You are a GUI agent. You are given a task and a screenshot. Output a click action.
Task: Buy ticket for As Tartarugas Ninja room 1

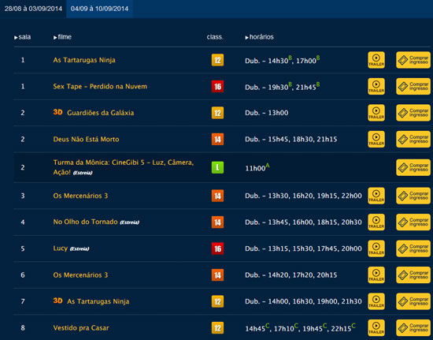[413, 60]
